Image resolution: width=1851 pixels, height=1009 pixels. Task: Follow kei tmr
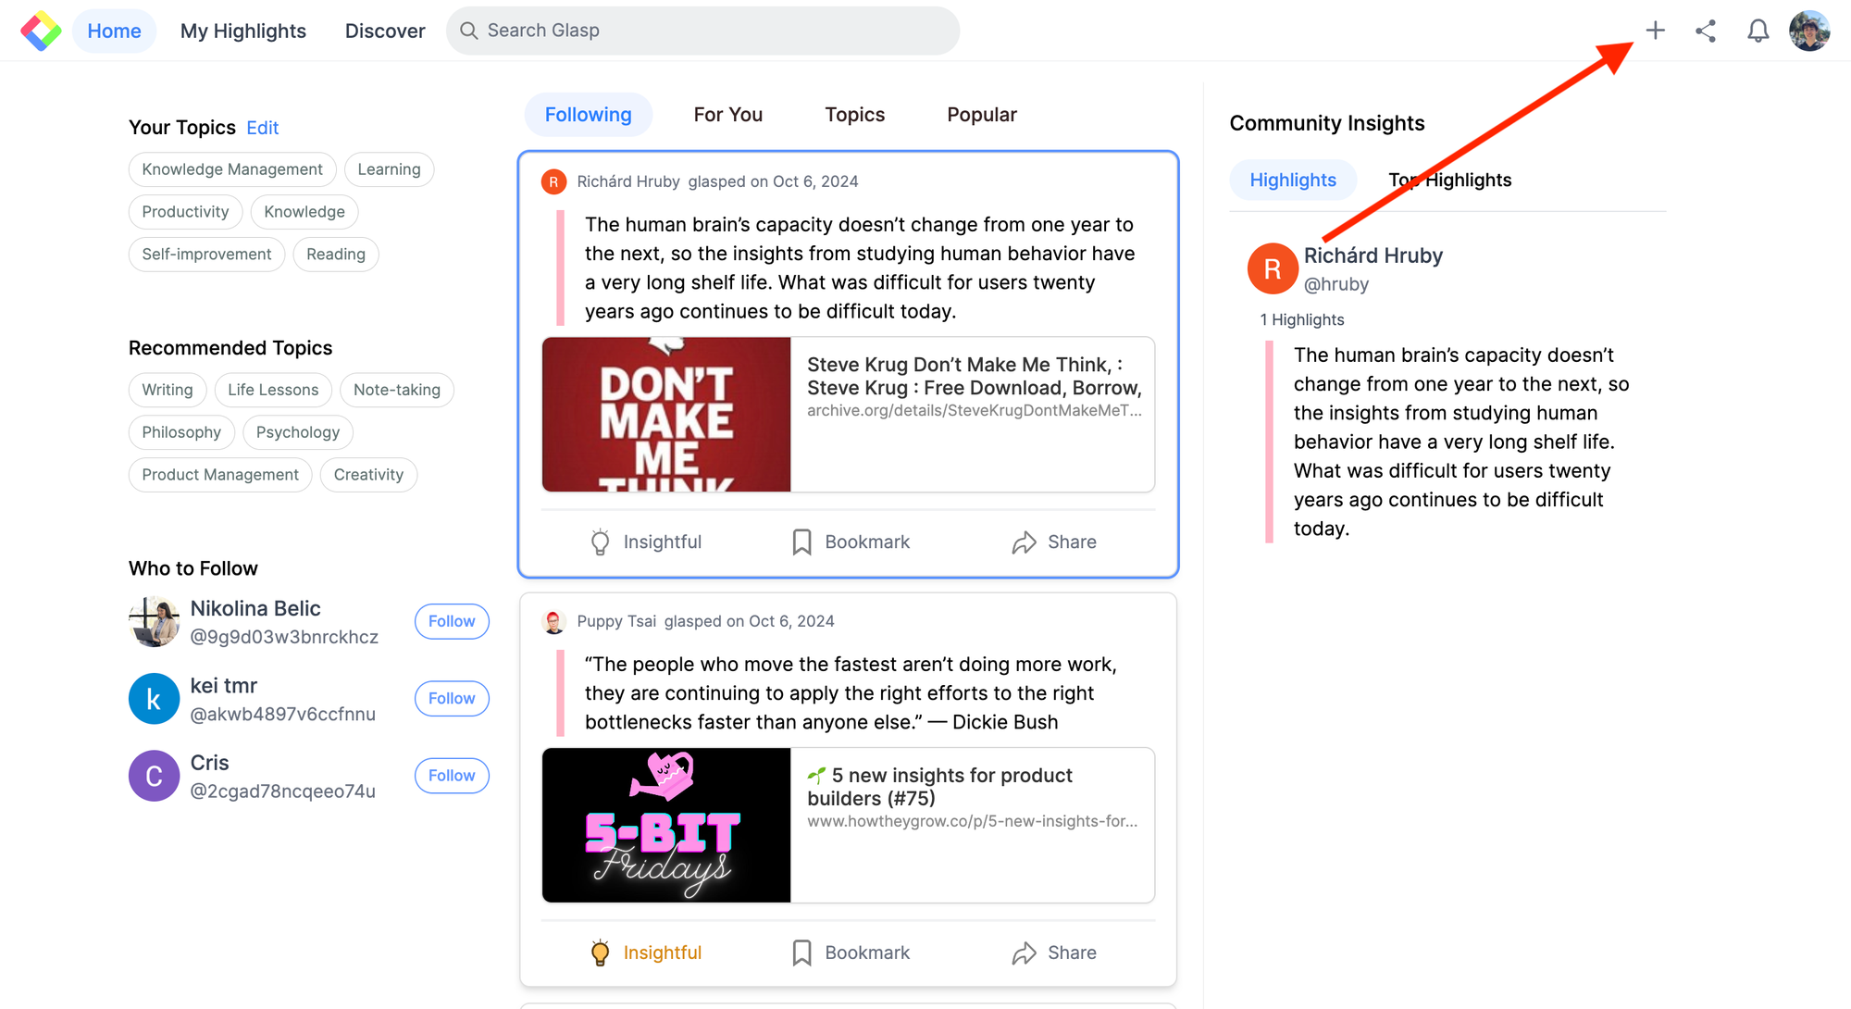[452, 698]
